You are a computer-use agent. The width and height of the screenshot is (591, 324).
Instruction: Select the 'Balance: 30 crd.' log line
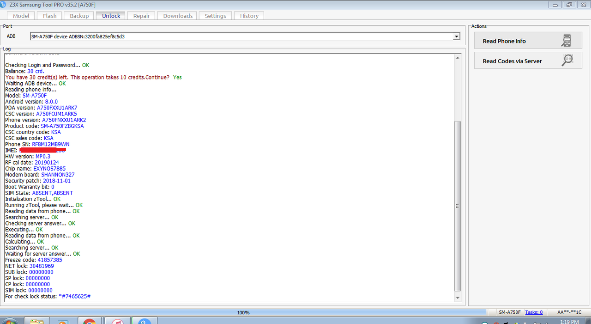[24, 71]
